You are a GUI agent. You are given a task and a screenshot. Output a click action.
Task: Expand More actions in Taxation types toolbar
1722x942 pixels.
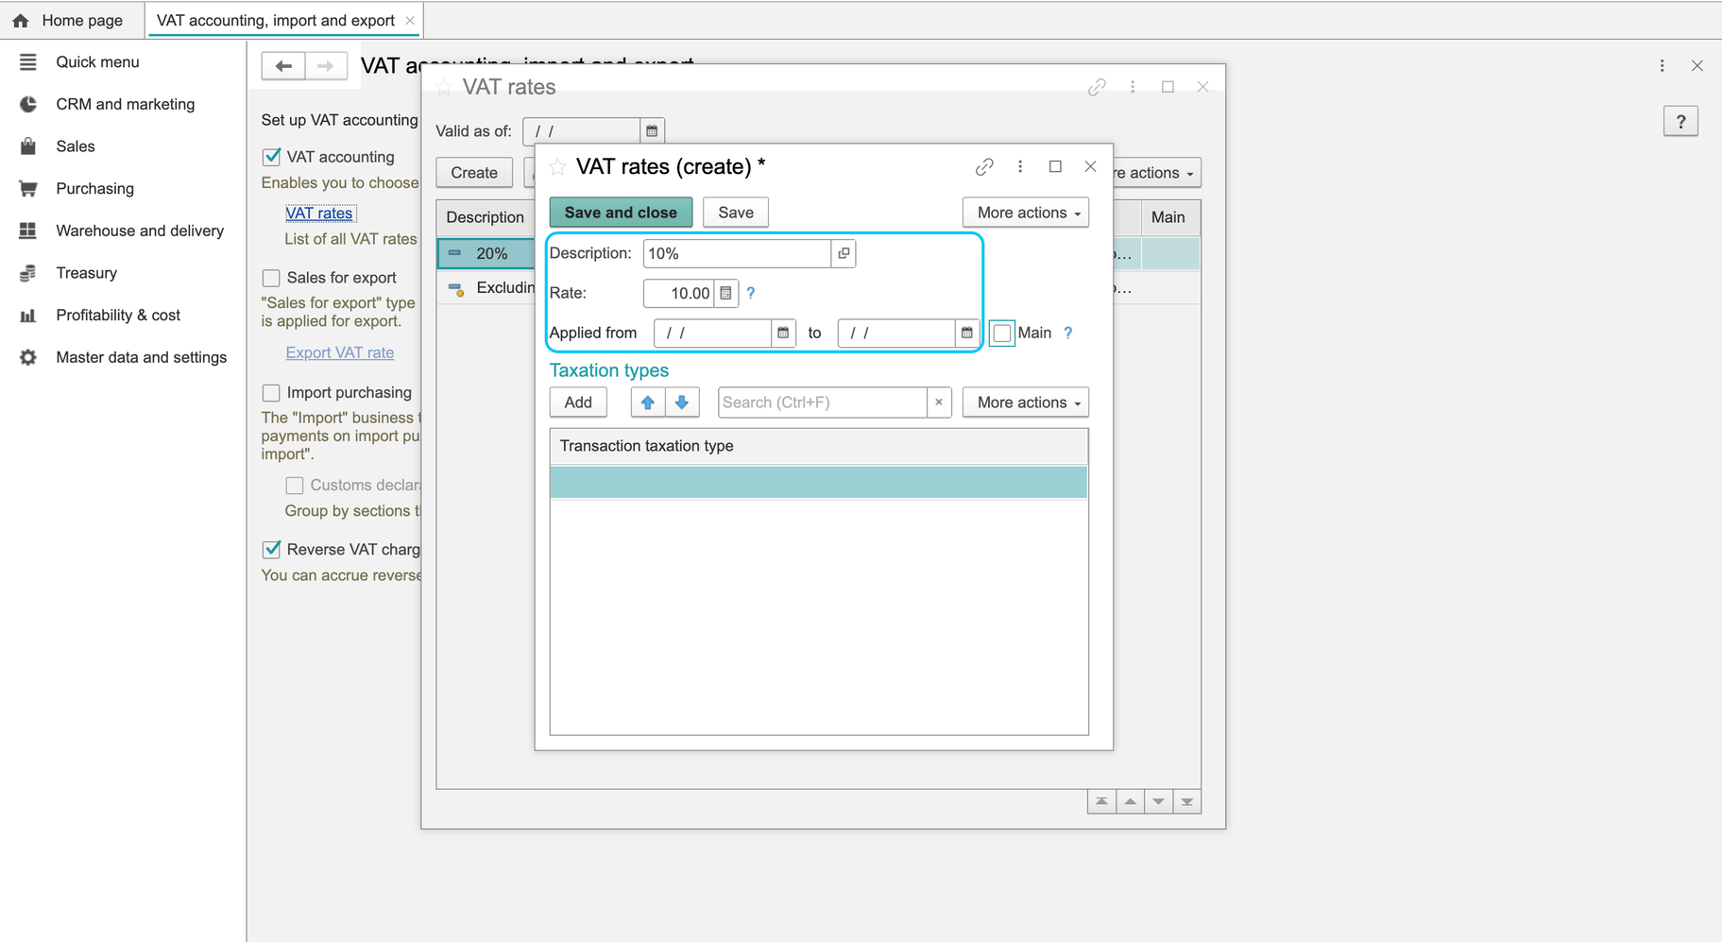(1026, 402)
